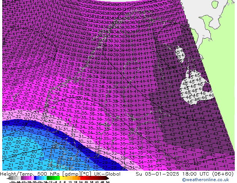Click the dark right arrow end of legend
This screenshot has width=237, height=183.
coord(107,178)
